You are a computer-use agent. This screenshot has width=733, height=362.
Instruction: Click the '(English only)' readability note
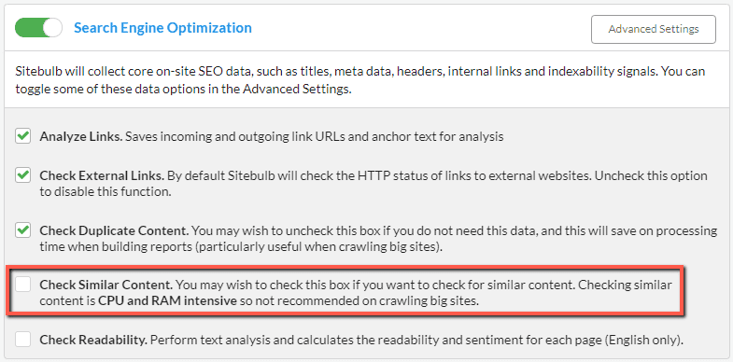pos(643,340)
